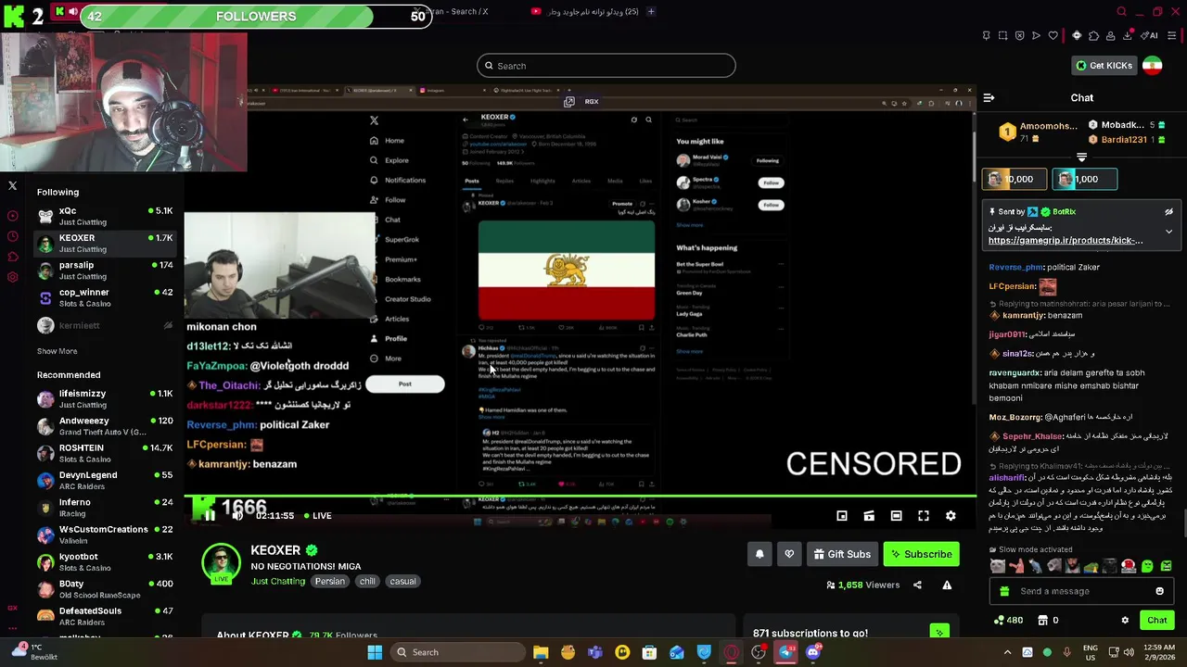Select the Persian tag
This screenshot has height=667, width=1187.
329,582
